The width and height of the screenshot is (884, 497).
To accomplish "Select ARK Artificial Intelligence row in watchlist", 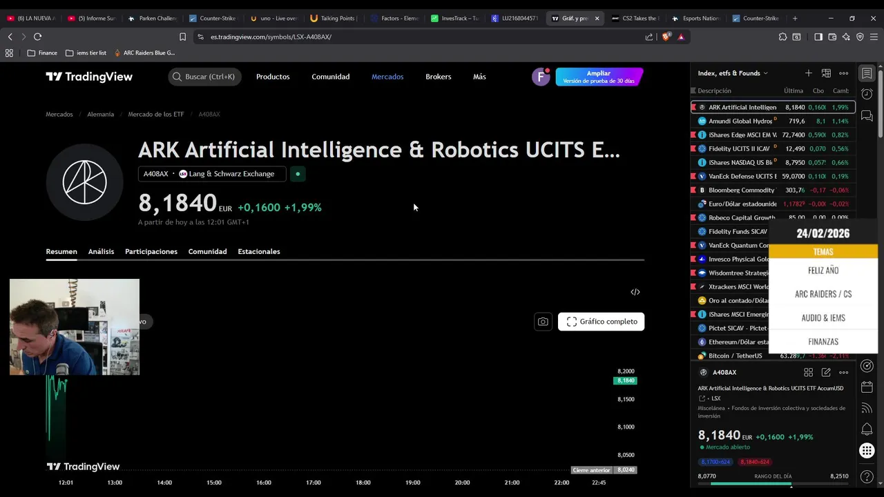I will (773, 107).
